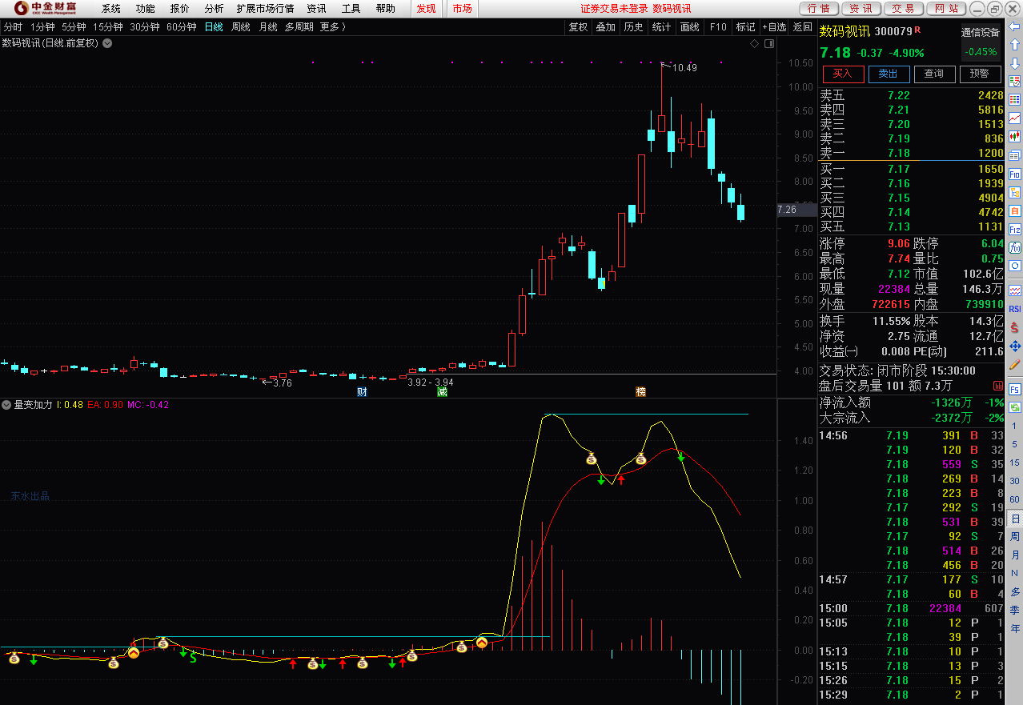Expand the 量变加力 indicator dropdown arrow
Screen dimensions: 1023x705
(6, 405)
